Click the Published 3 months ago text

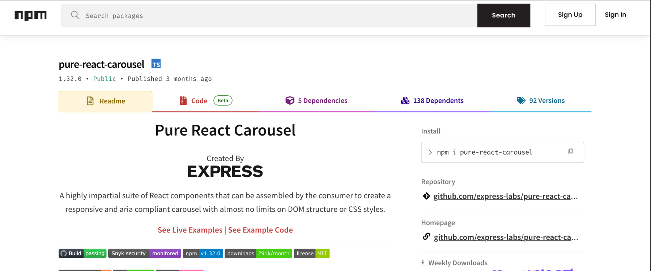point(170,79)
